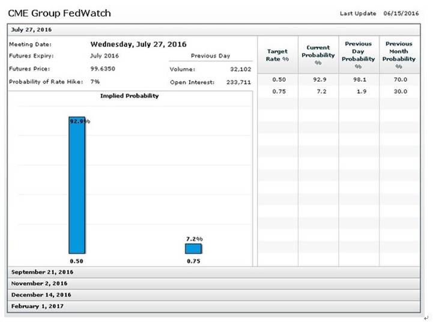Viewport: 433px width, 326px height.
Task: Click the meeting date Wednesday, July 27, 2016
Action: [x=138, y=44]
